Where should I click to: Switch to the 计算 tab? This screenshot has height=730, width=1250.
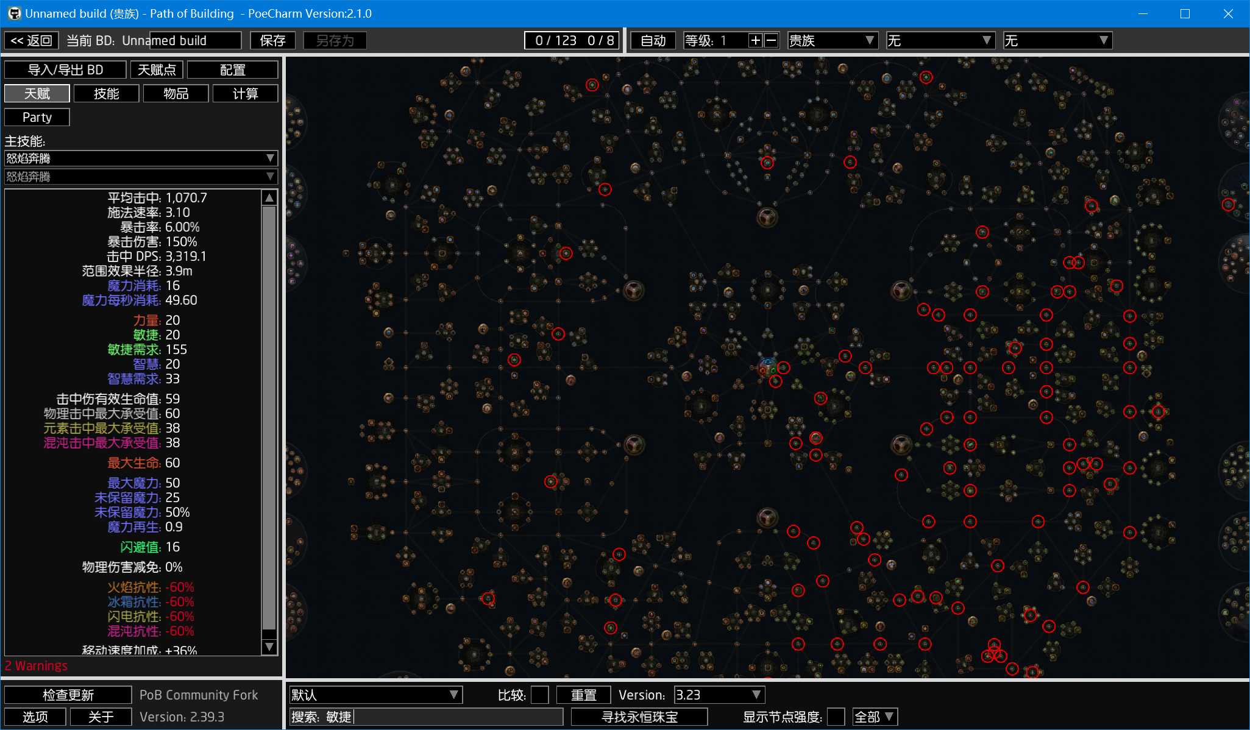(246, 94)
